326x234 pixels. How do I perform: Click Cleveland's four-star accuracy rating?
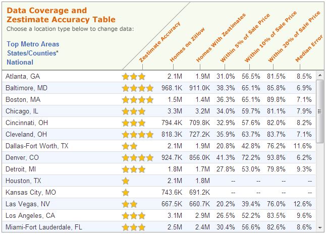137,135
